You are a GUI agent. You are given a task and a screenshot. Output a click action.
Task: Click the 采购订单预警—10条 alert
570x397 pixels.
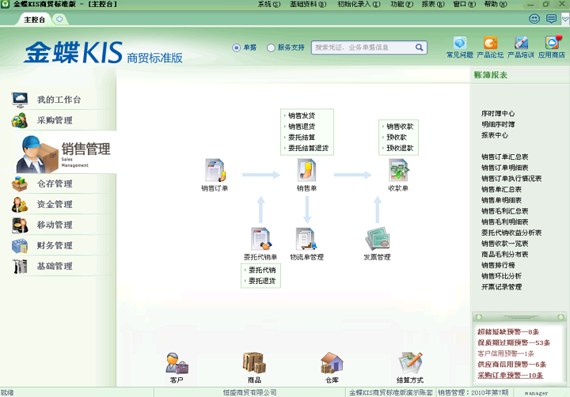511,375
